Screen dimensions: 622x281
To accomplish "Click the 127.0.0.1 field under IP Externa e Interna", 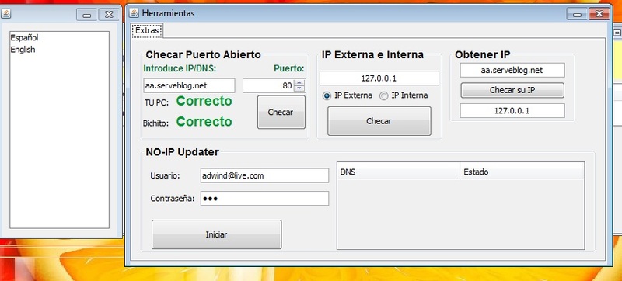I will (379, 78).
